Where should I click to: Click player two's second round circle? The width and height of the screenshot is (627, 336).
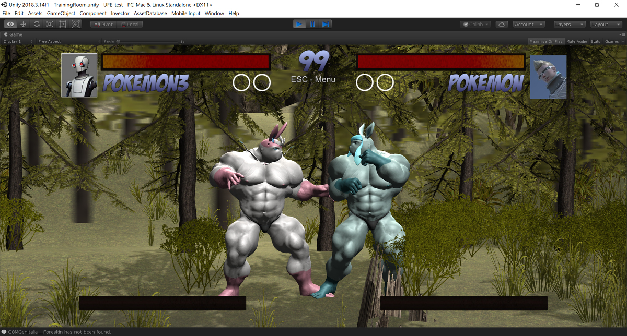coord(385,82)
